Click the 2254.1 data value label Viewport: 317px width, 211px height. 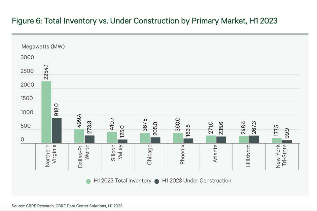46,72
